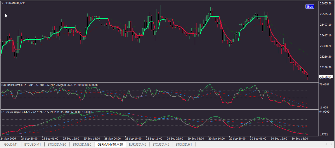The image size is (335, 148).
Task: Click the blue Show button
Action: 310,7
